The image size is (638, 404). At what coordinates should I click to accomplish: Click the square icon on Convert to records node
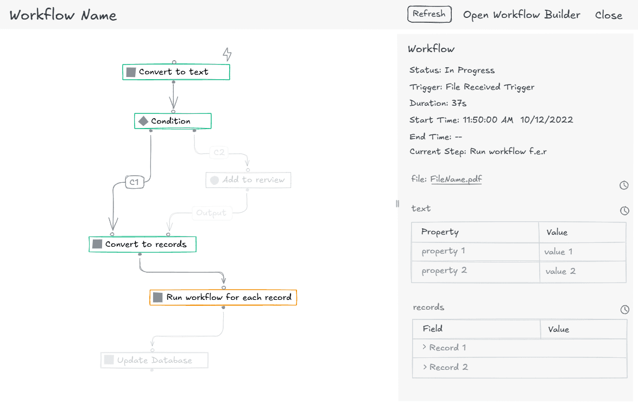point(97,244)
